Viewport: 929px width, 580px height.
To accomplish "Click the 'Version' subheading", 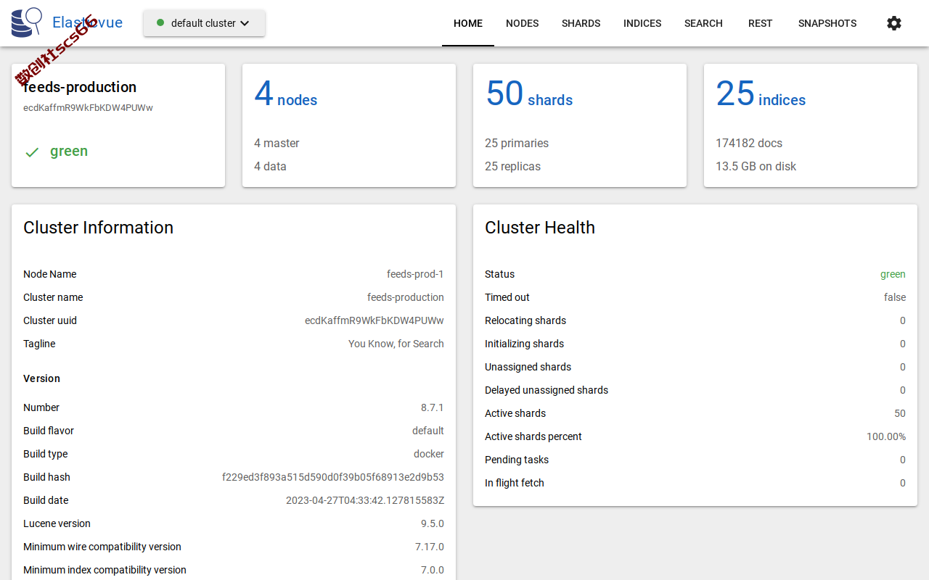I will point(41,378).
